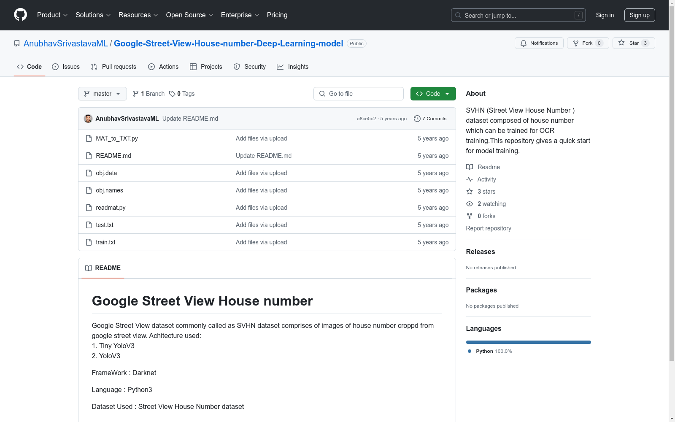Open the Security tab
This screenshot has height=422, width=675.
250,67
